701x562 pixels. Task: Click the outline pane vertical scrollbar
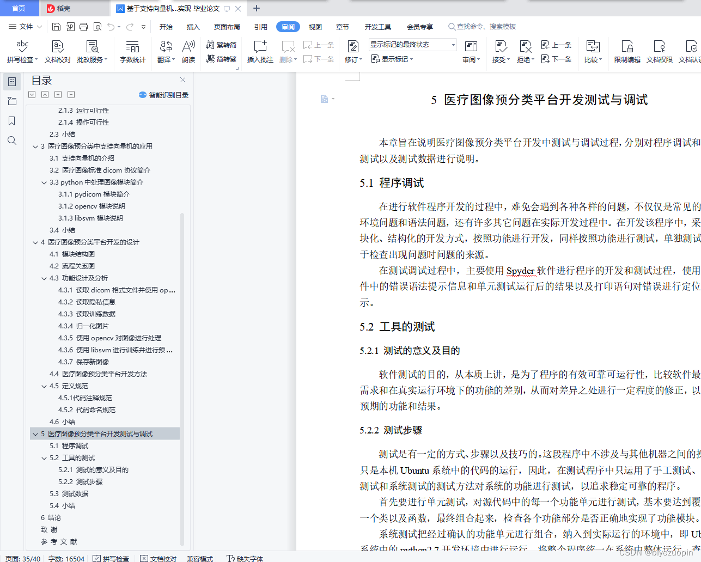tap(182, 380)
